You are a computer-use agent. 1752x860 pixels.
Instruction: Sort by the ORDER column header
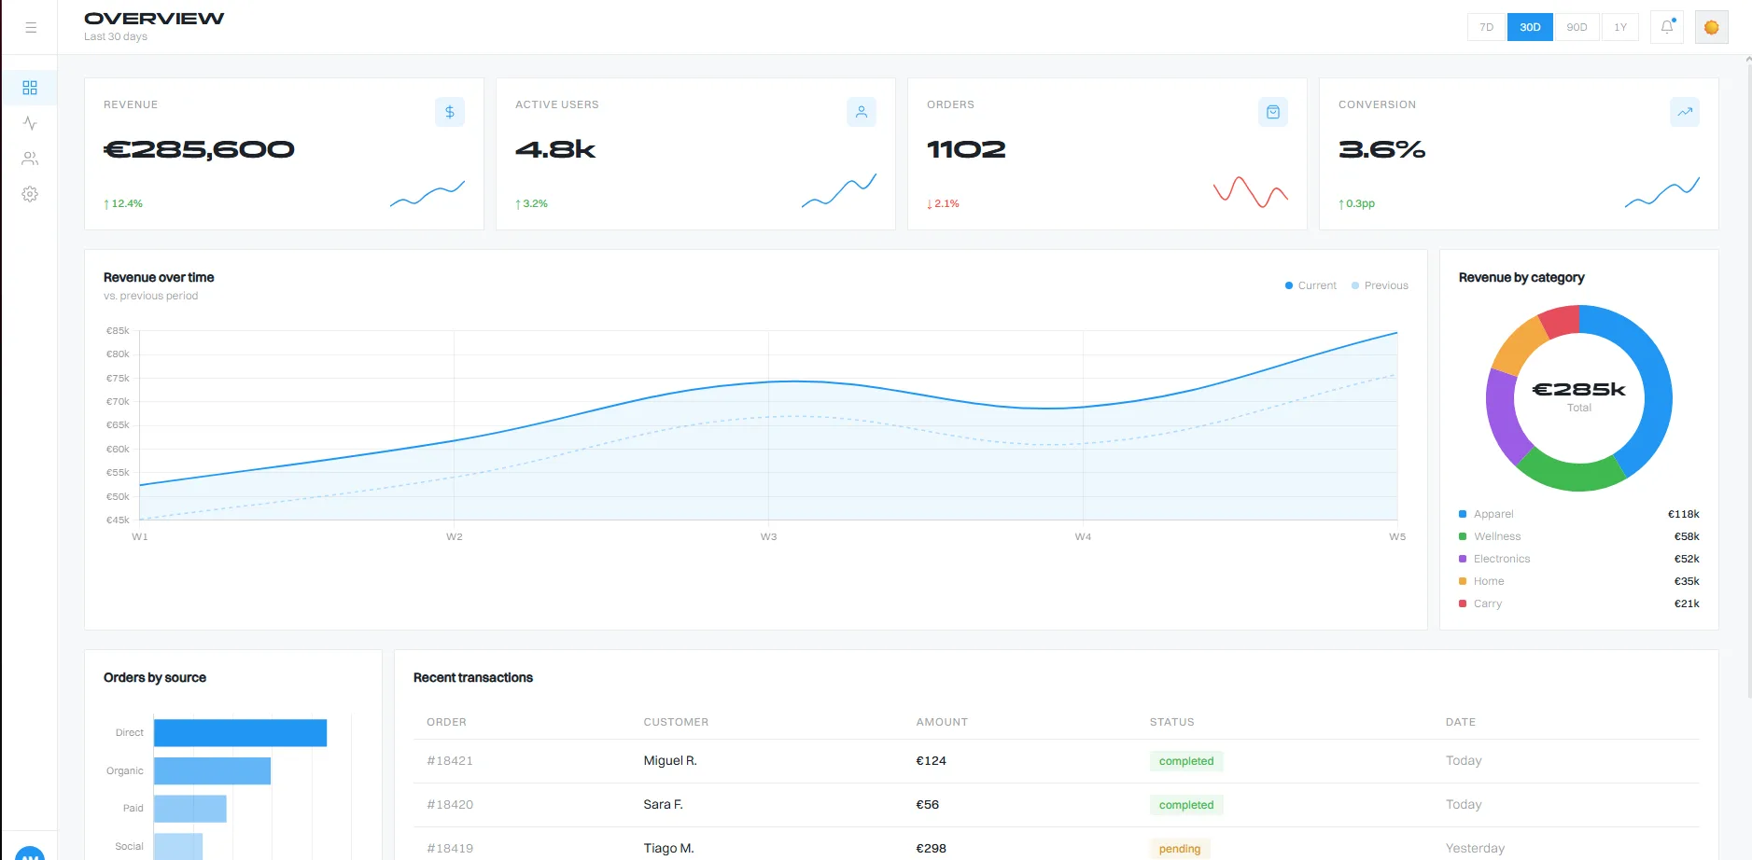446,722
